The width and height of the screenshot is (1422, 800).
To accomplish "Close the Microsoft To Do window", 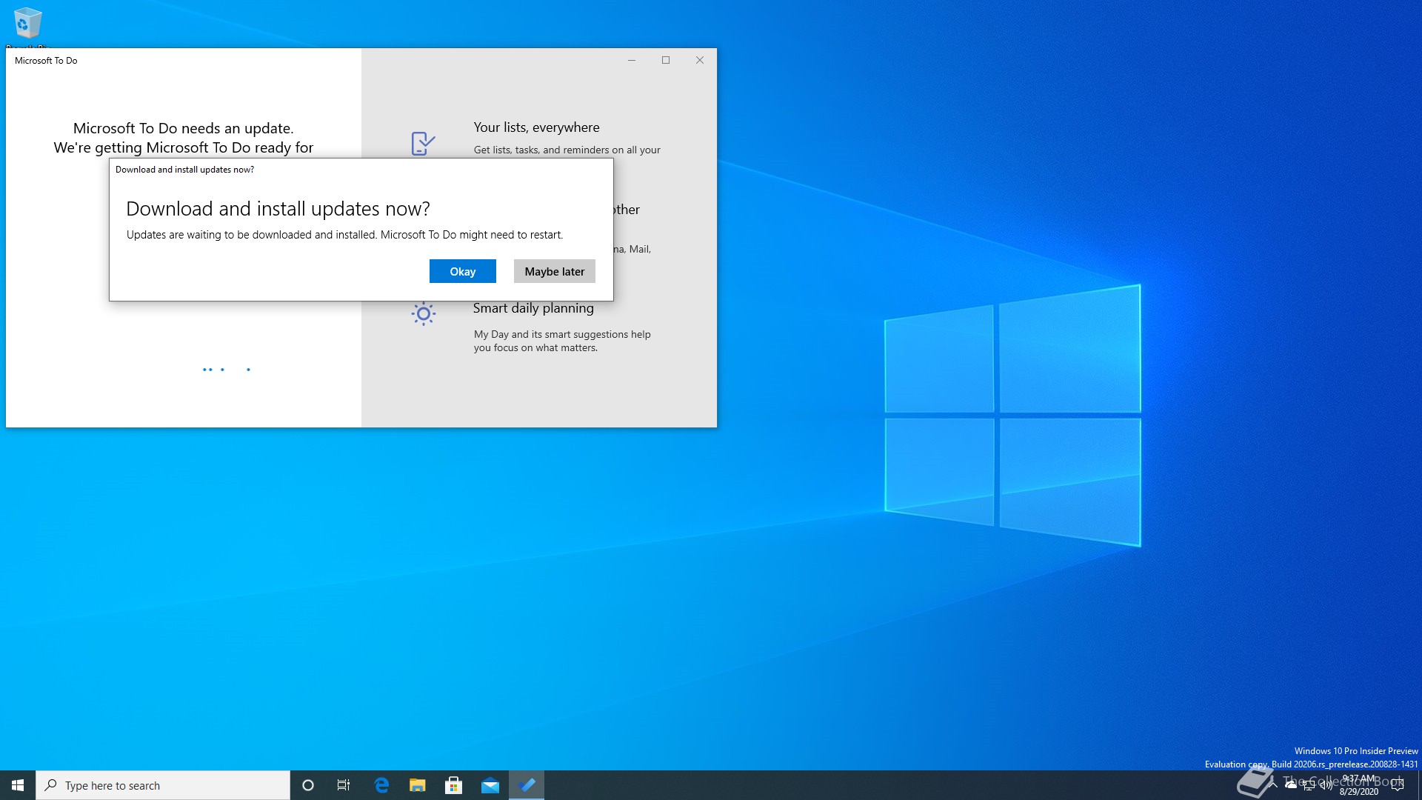I will tap(700, 60).
